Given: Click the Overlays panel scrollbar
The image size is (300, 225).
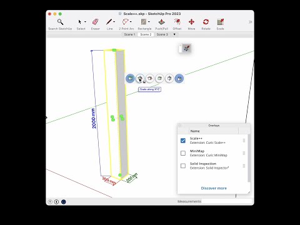Looking at the screenshot, I should pos(249,158).
